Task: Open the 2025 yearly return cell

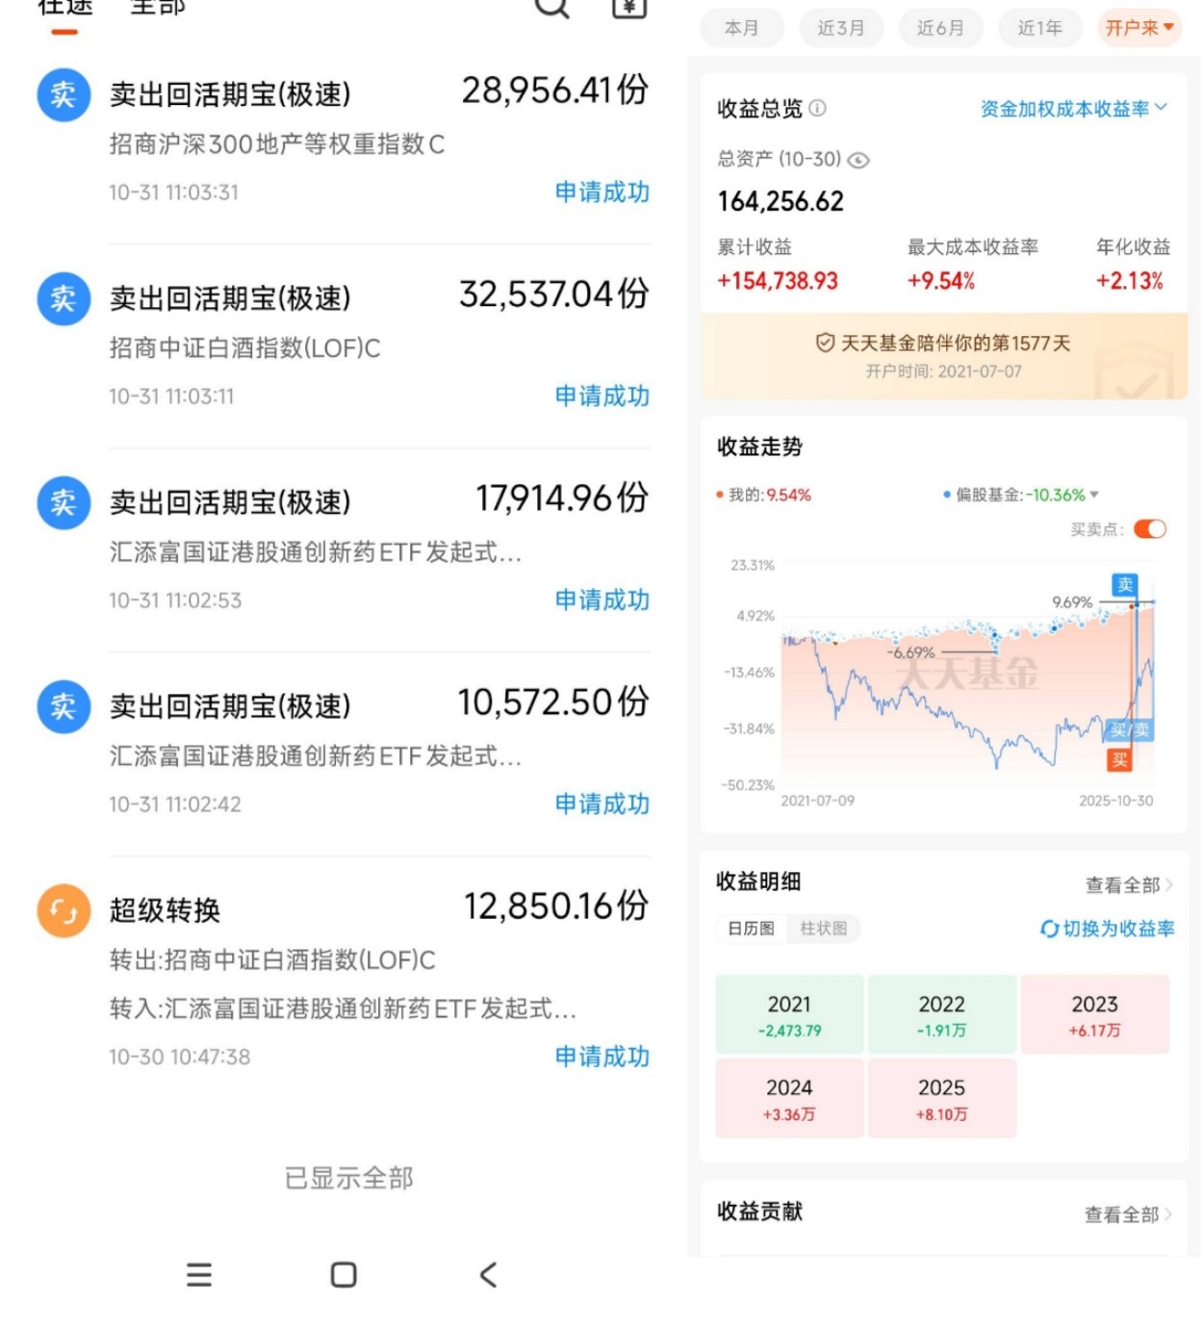Action: [x=941, y=1098]
